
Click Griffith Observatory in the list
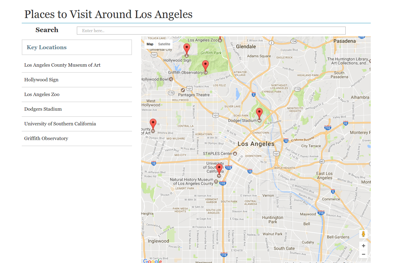[x=46, y=139]
